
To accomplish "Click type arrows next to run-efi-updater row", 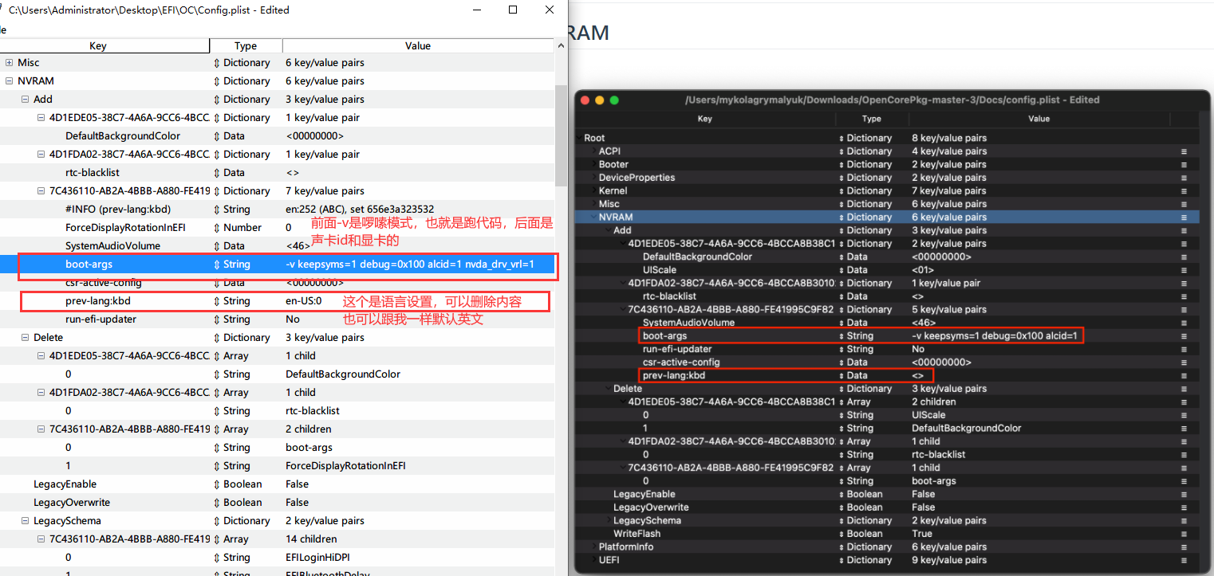I will pos(216,319).
